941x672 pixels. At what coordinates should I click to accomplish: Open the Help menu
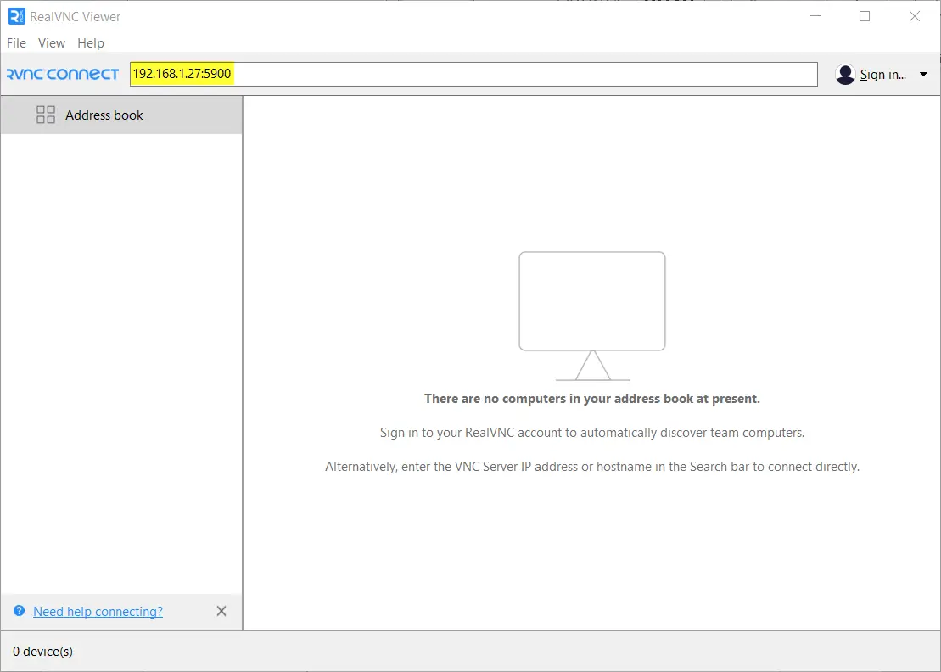tap(91, 43)
